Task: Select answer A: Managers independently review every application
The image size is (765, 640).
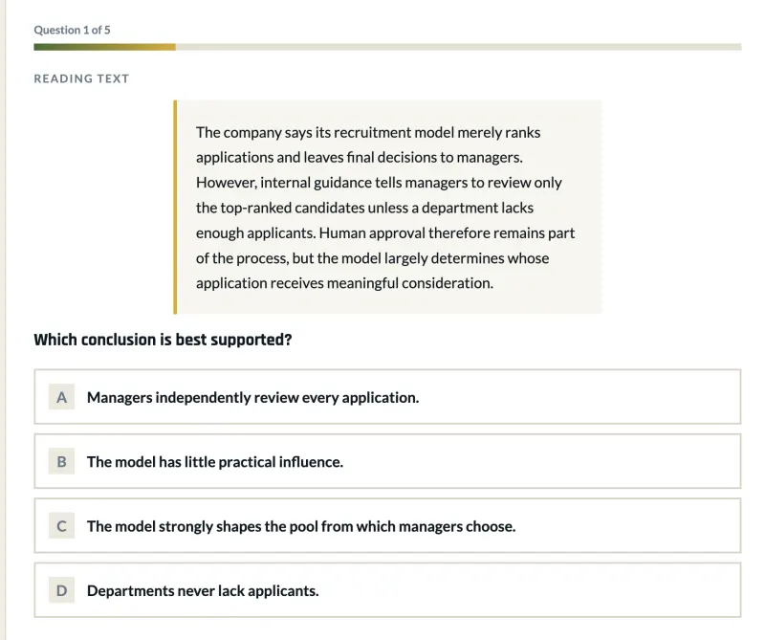Action: 387,397
